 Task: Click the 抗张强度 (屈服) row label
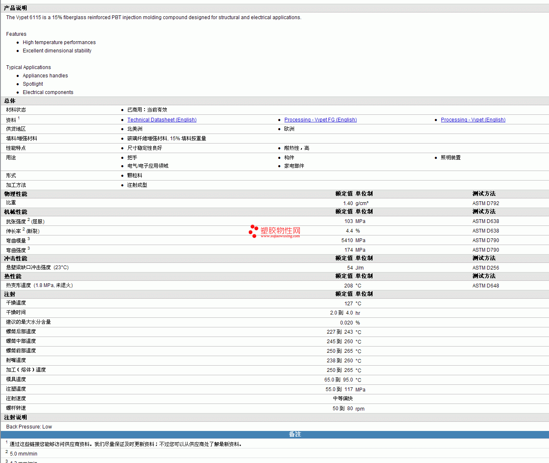tap(25, 221)
